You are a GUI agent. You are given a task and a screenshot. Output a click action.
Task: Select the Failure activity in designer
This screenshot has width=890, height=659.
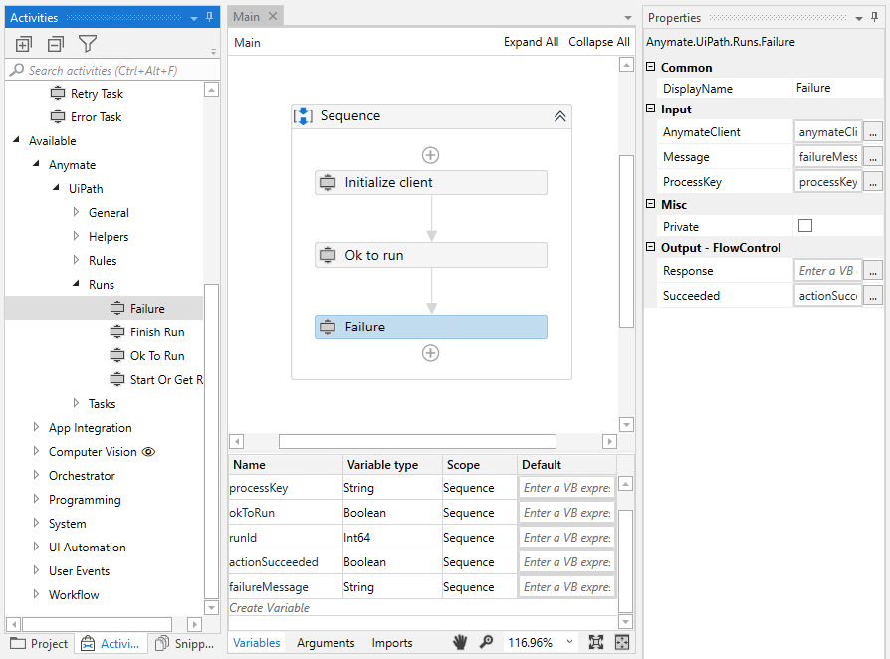tap(431, 327)
